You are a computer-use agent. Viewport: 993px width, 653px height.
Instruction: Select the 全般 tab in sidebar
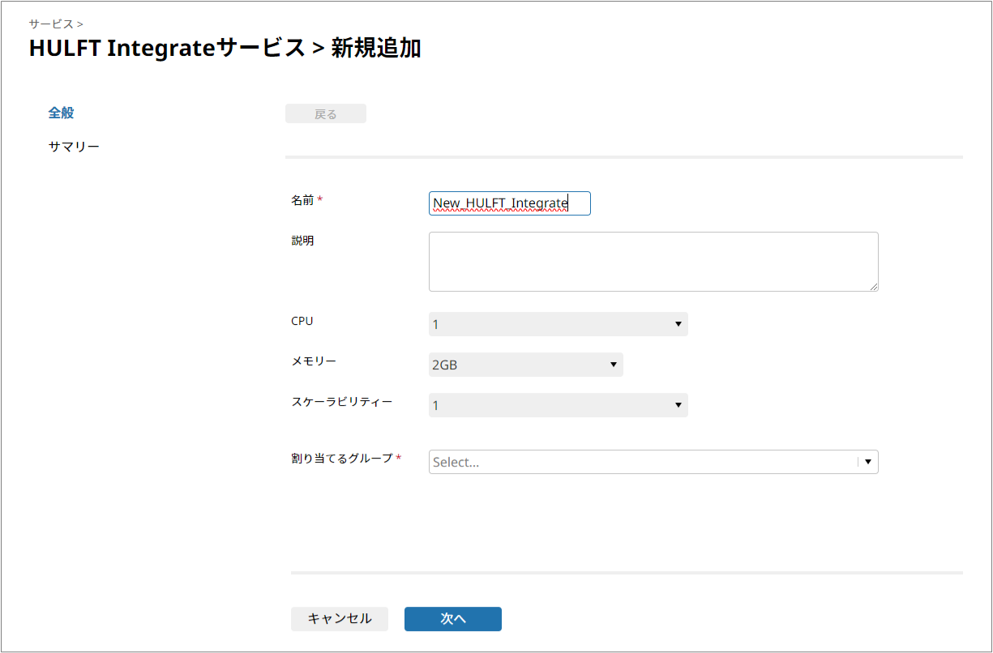pyautogui.click(x=61, y=113)
